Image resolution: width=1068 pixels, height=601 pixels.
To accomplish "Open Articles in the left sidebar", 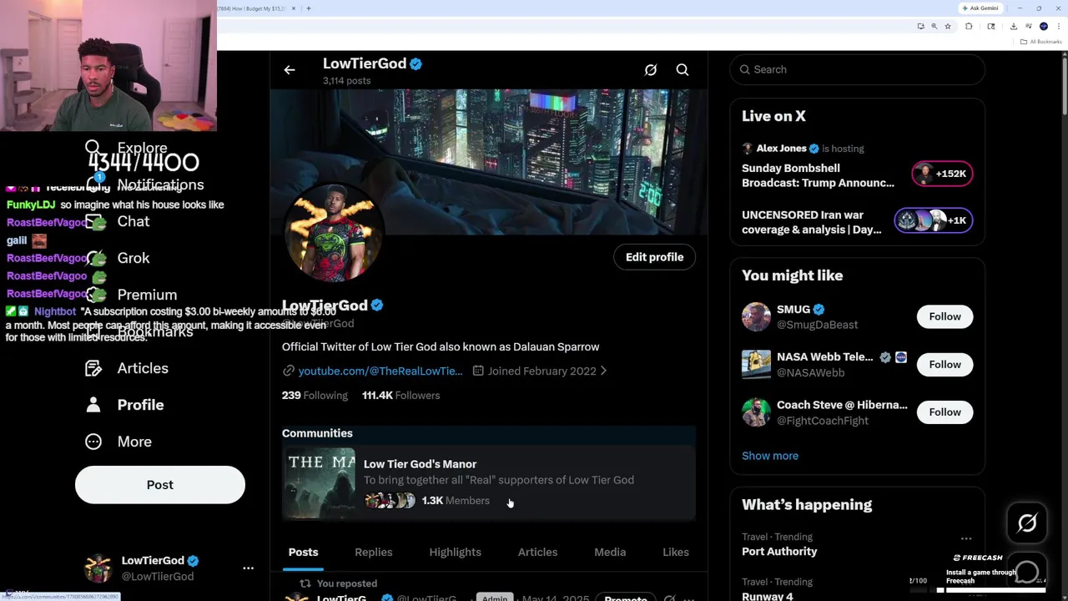I will tap(127, 368).
